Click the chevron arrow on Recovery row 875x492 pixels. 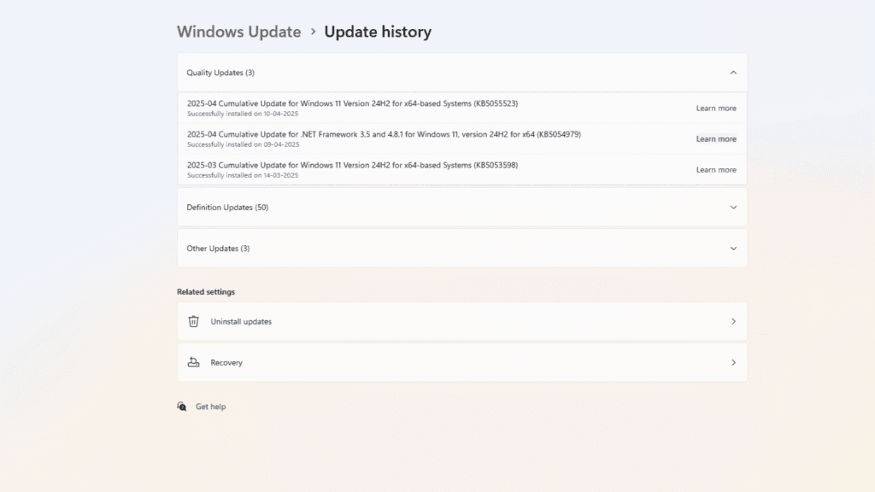tap(733, 362)
